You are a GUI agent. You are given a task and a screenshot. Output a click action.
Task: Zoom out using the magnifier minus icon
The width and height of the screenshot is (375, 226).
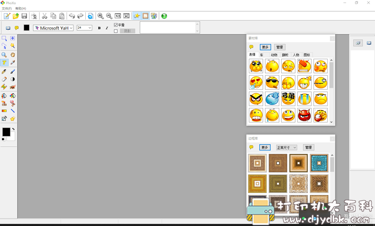(x=109, y=16)
